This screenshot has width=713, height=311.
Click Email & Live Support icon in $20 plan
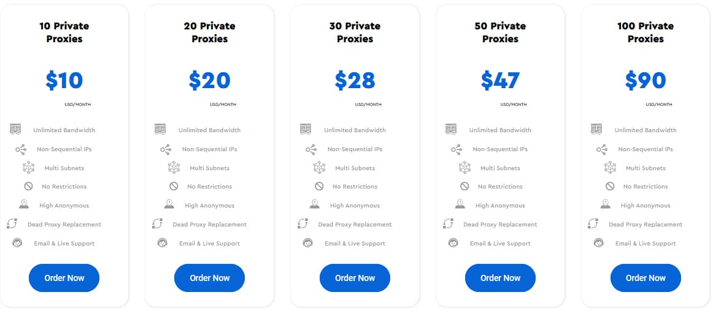[163, 243]
